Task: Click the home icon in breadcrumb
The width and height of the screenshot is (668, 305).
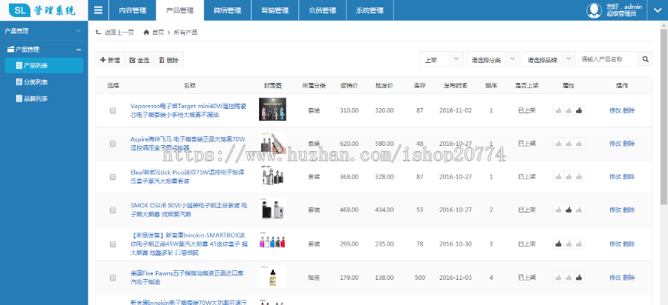Action: (x=147, y=33)
